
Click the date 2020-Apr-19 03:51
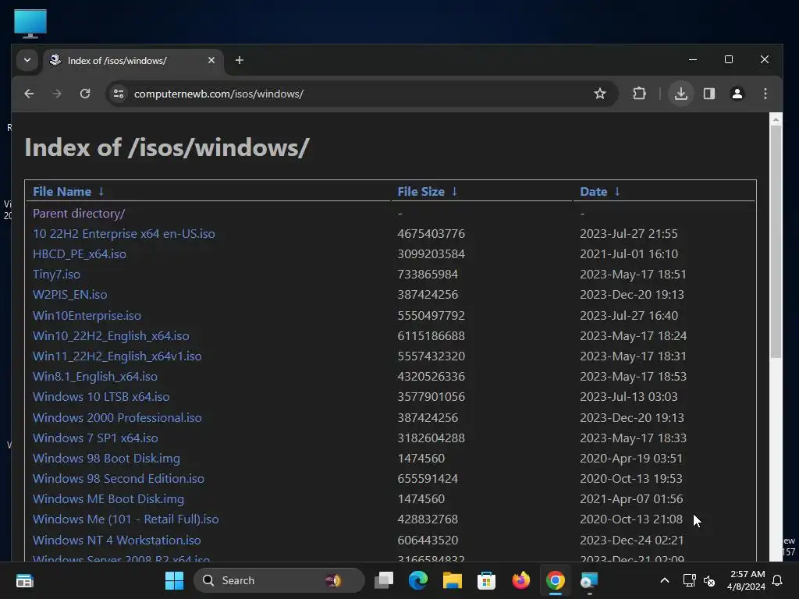point(630,459)
